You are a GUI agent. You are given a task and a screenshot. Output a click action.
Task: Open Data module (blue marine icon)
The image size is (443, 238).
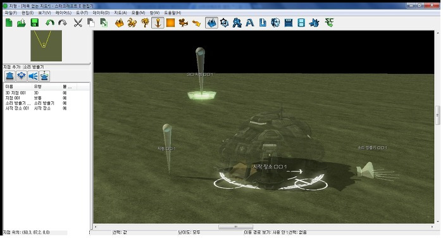(237, 23)
